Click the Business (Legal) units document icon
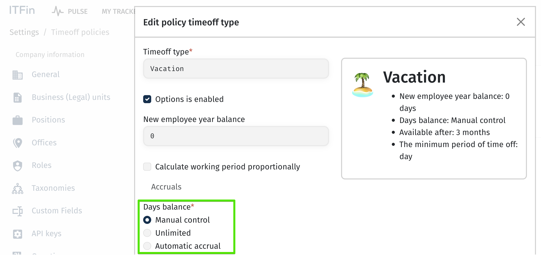The height and width of the screenshot is (255, 541). [x=17, y=98]
